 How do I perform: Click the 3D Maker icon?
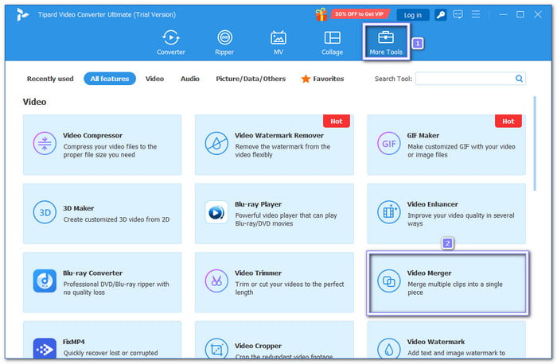45,212
